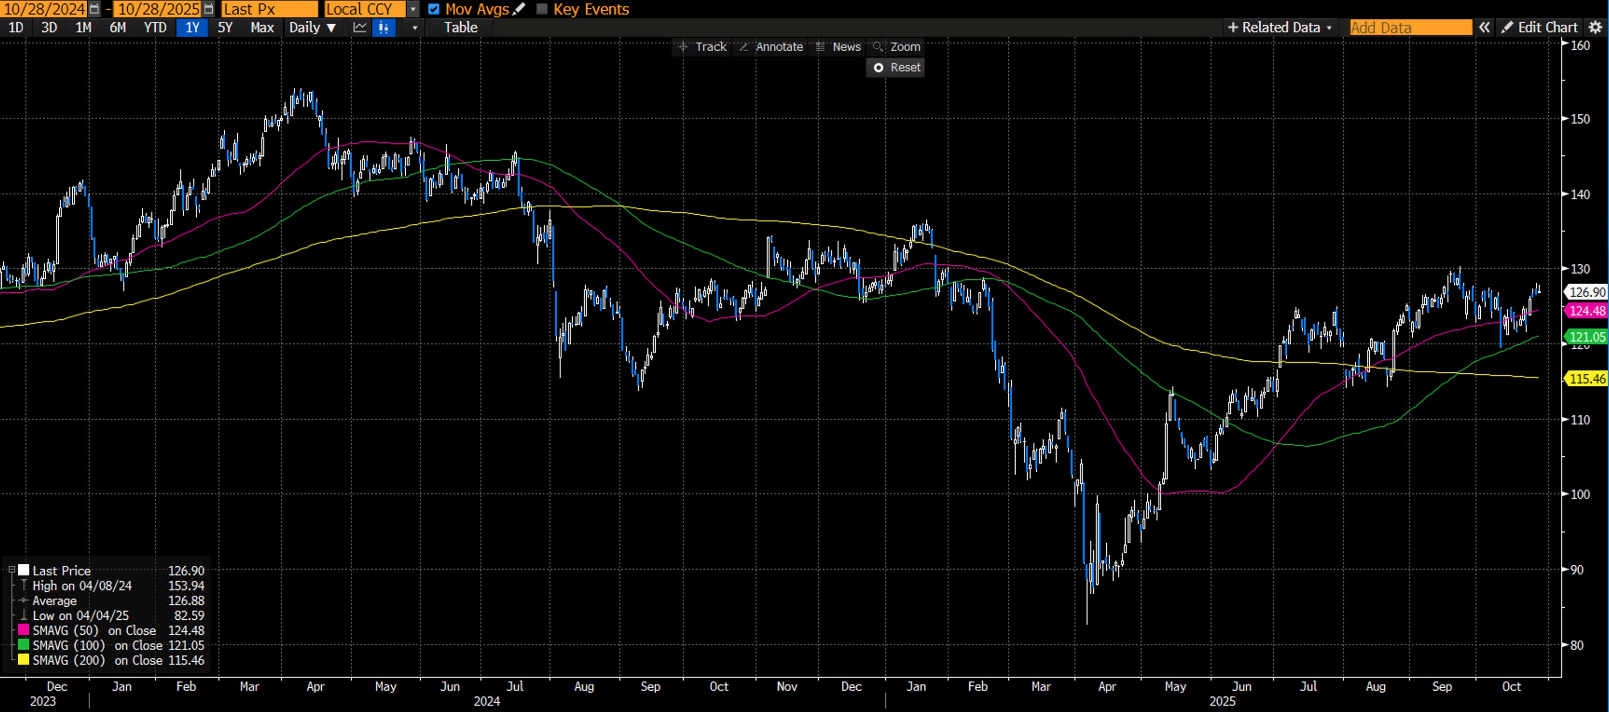
Task: Uncheck the Mov Avgs checkbox
Action: 434,9
